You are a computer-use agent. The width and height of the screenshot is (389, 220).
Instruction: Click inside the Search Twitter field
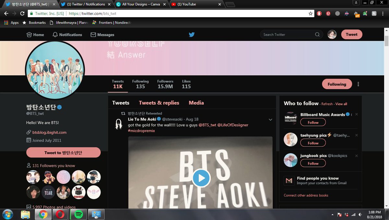291,34
